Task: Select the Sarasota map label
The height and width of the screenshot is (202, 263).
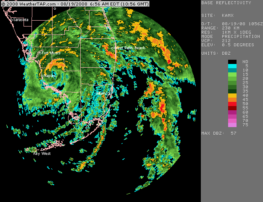Action: pos(20,20)
